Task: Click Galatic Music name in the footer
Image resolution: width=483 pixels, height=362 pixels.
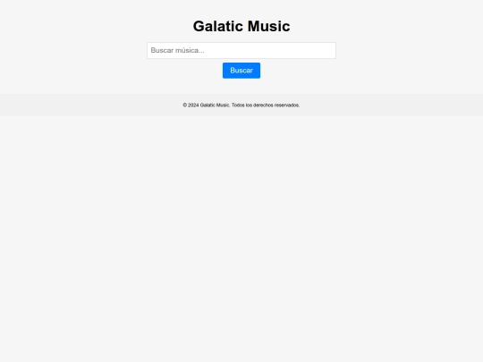Action: coord(215,105)
